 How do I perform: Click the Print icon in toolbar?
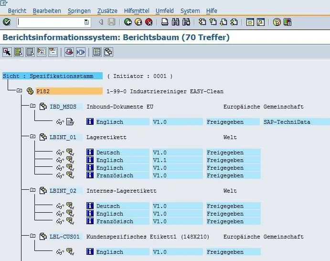click(165, 22)
